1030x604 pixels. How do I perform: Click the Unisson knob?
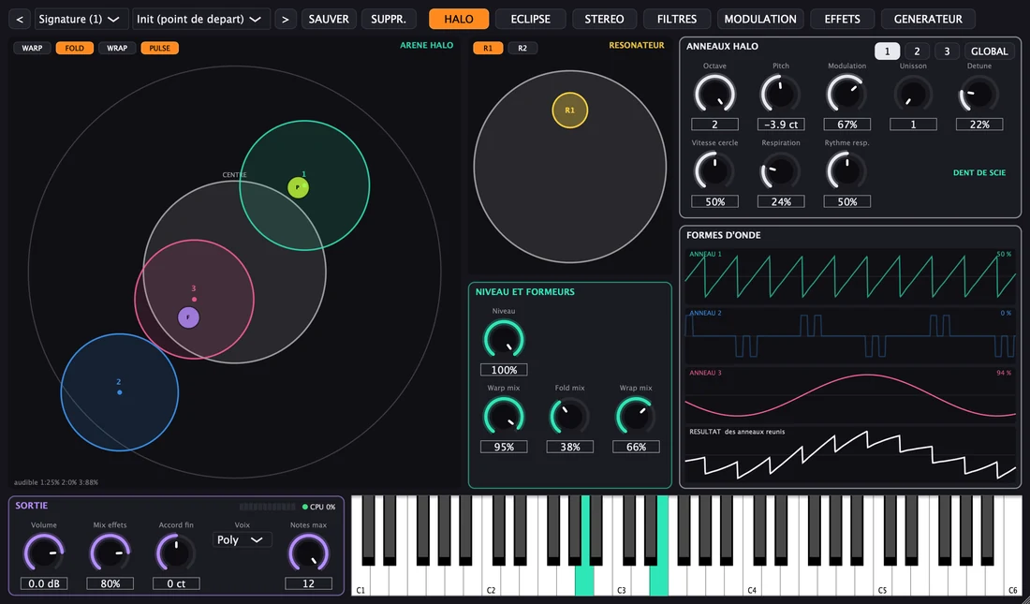click(913, 95)
